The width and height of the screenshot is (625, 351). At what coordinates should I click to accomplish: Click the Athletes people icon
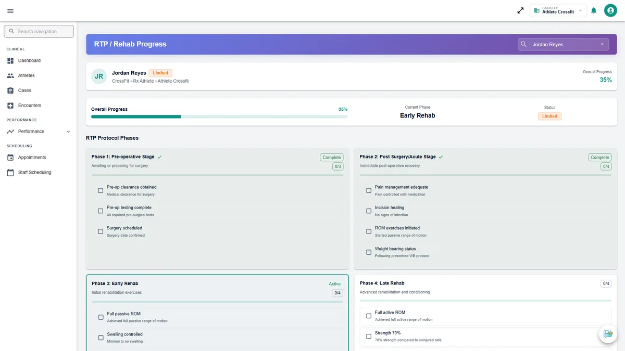click(10, 75)
